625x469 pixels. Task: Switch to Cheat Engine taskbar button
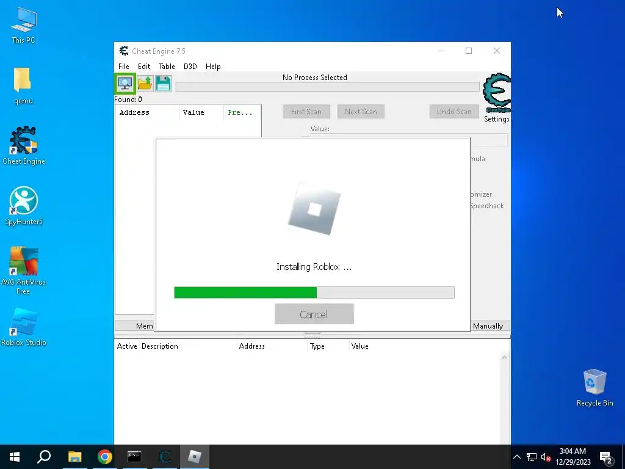(165, 457)
